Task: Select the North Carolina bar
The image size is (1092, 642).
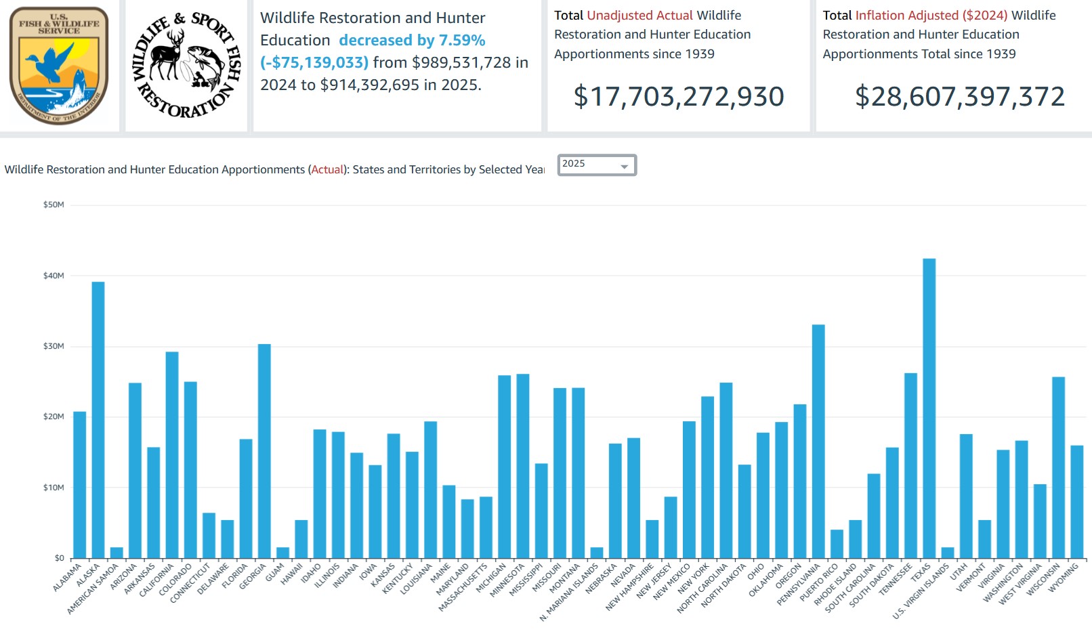Action: tap(726, 471)
